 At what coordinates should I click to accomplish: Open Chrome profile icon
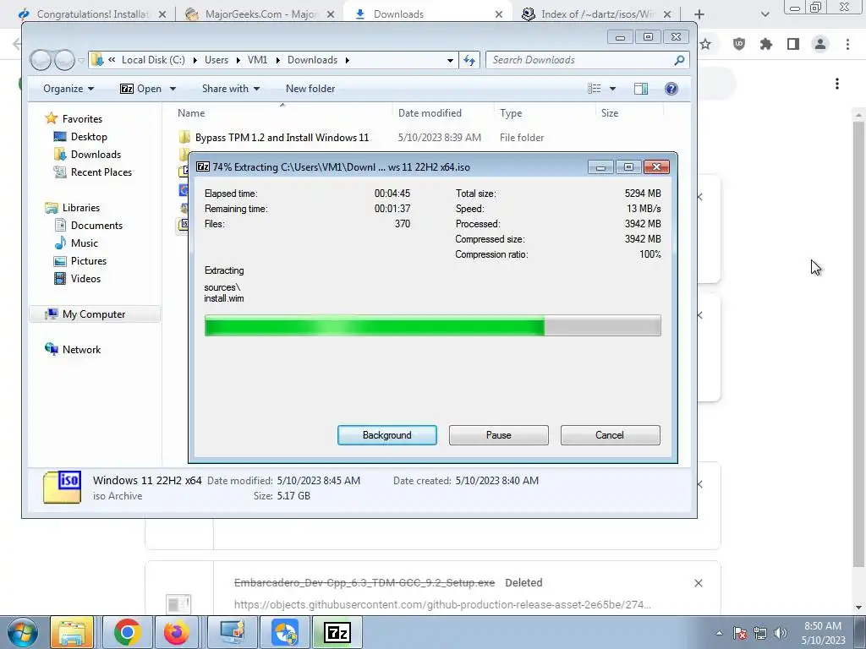(x=820, y=44)
